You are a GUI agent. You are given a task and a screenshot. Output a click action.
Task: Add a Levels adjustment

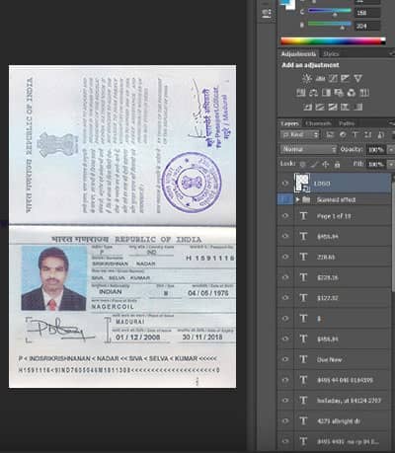click(x=320, y=78)
